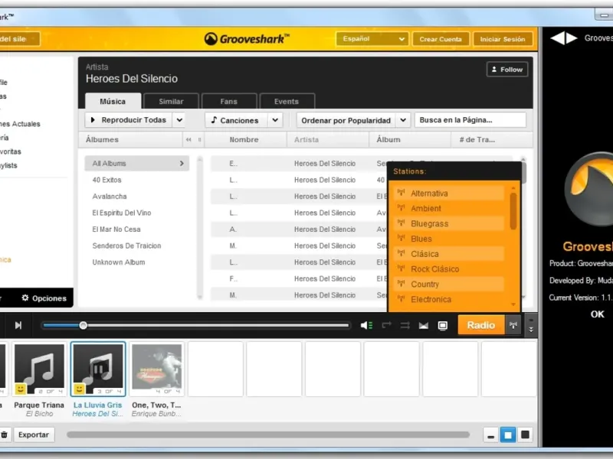Viewport: 613px width, 459px height.
Task: Choose Blues radio station
Action: (x=450, y=239)
